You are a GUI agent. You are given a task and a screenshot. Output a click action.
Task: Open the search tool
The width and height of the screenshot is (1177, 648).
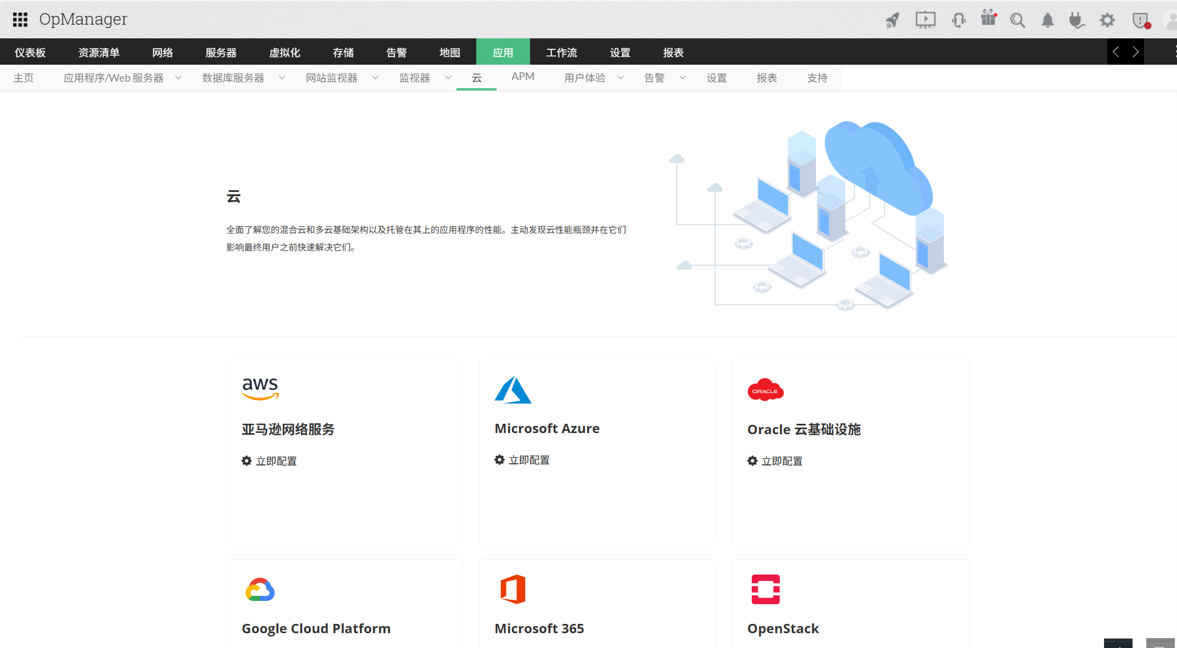pyautogui.click(x=1018, y=20)
